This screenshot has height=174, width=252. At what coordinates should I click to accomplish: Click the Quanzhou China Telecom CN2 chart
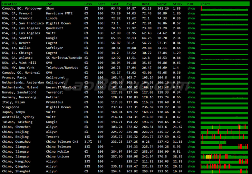213,142
